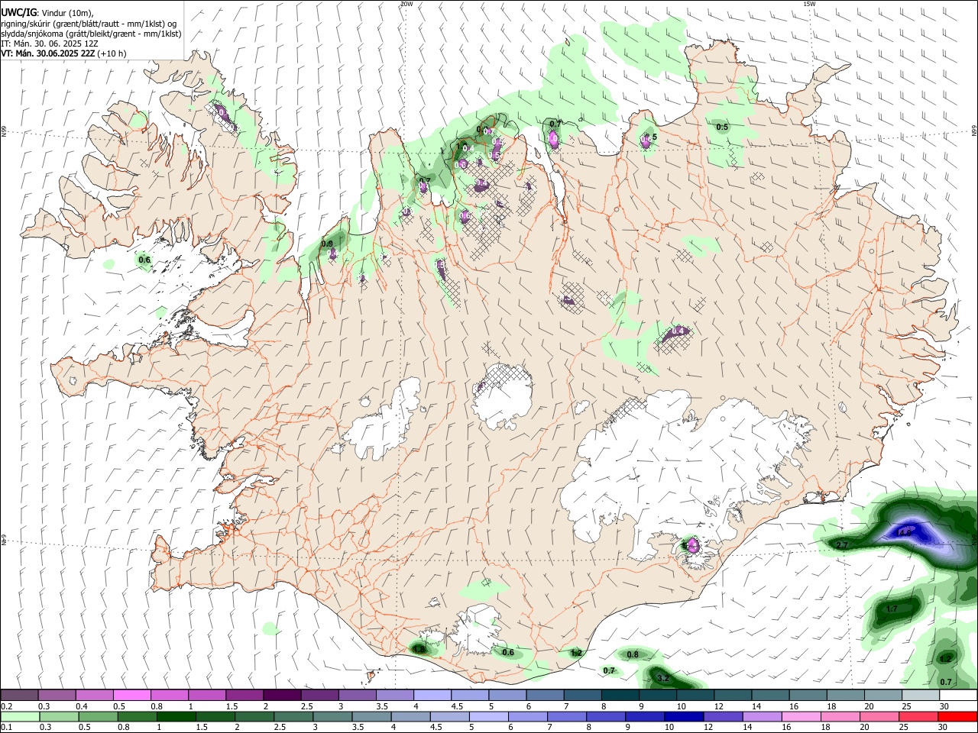The image size is (978, 733).
Task: Select the VT: Mán. 30.06.2025 22Z (+10 h) line
Action: pyautogui.click(x=63, y=53)
